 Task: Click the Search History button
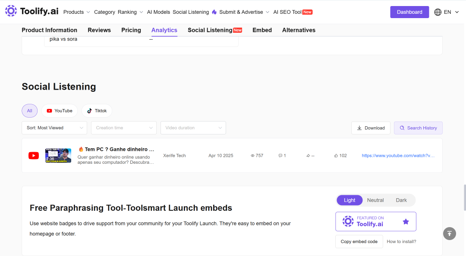[x=418, y=128]
